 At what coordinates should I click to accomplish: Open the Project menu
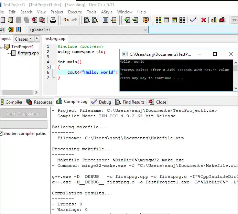click(57, 12)
